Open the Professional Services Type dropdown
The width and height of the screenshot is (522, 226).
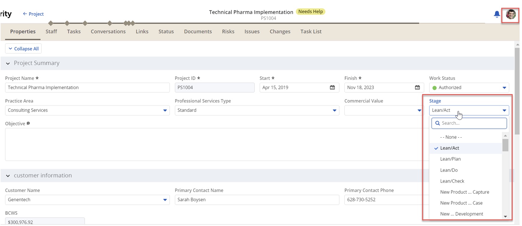pos(257,110)
